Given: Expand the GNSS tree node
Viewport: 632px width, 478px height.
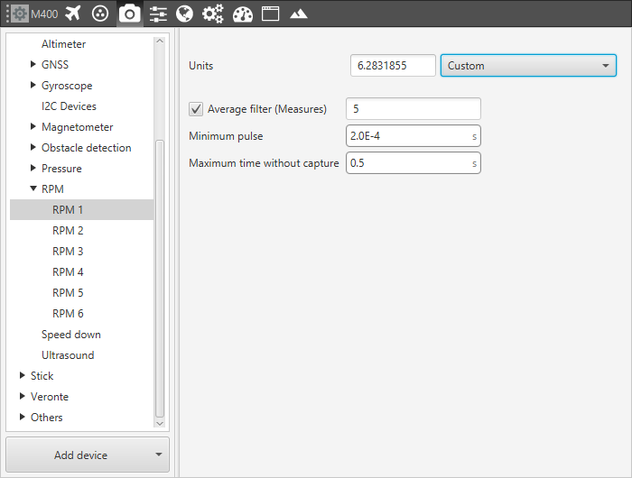Looking at the screenshot, I should pyautogui.click(x=33, y=64).
